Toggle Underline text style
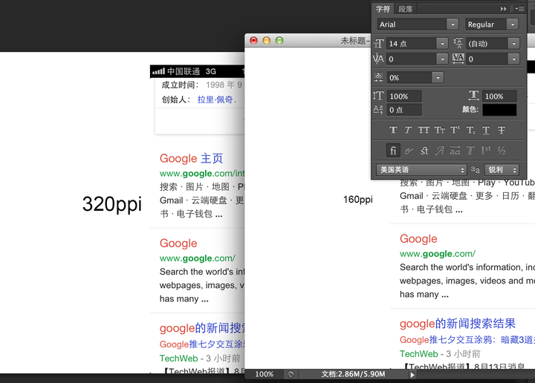Image resolution: width=535 pixels, height=383 pixels. [x=486, y=130]
